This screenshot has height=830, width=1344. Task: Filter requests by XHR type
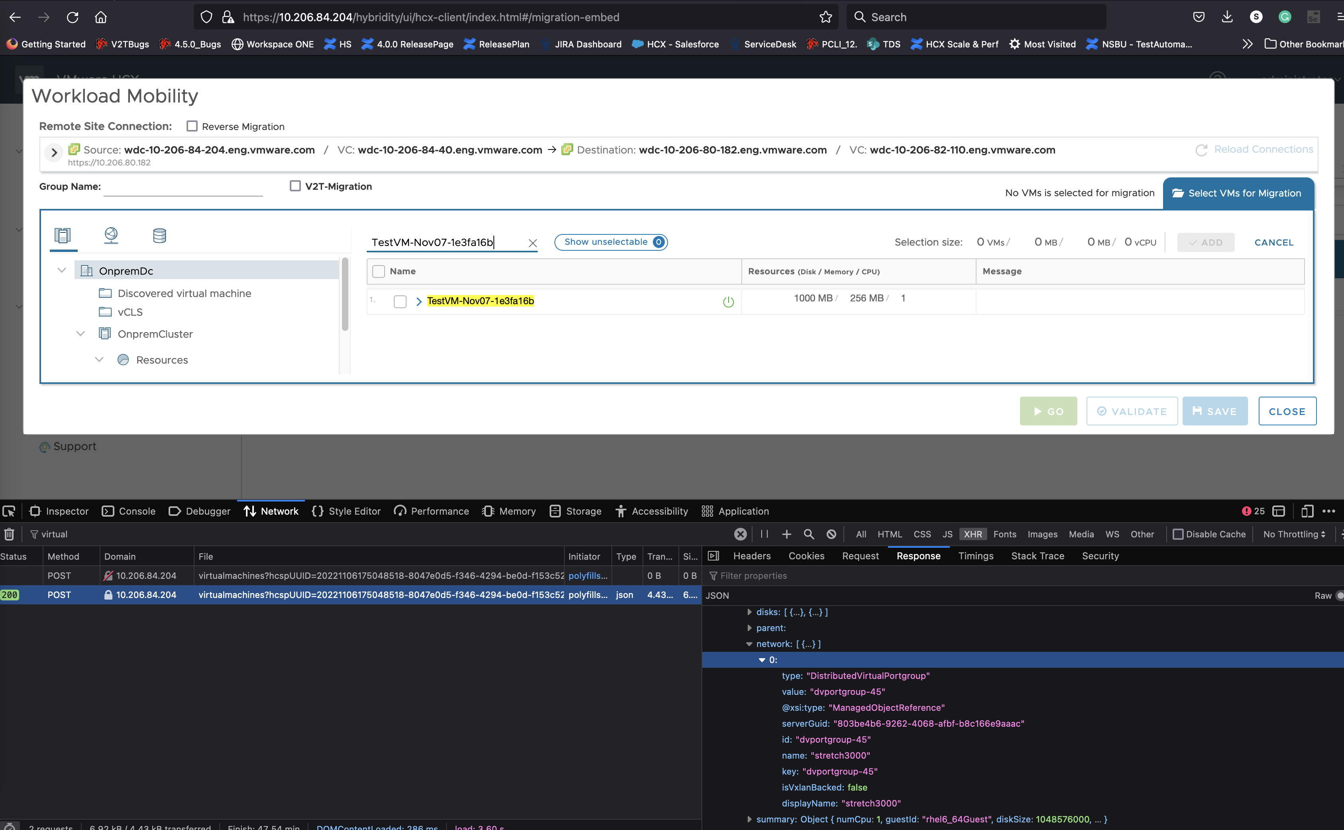point(973,534)
